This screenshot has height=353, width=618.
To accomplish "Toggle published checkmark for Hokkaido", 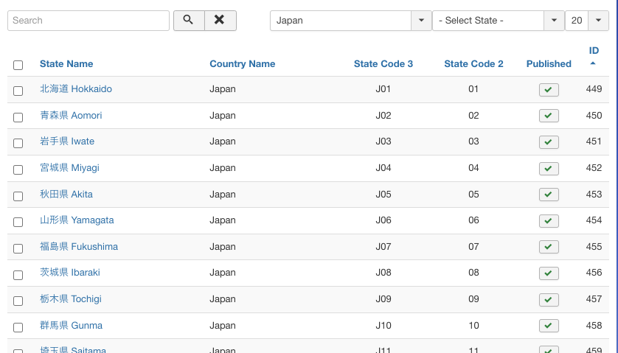I will 549,90.
